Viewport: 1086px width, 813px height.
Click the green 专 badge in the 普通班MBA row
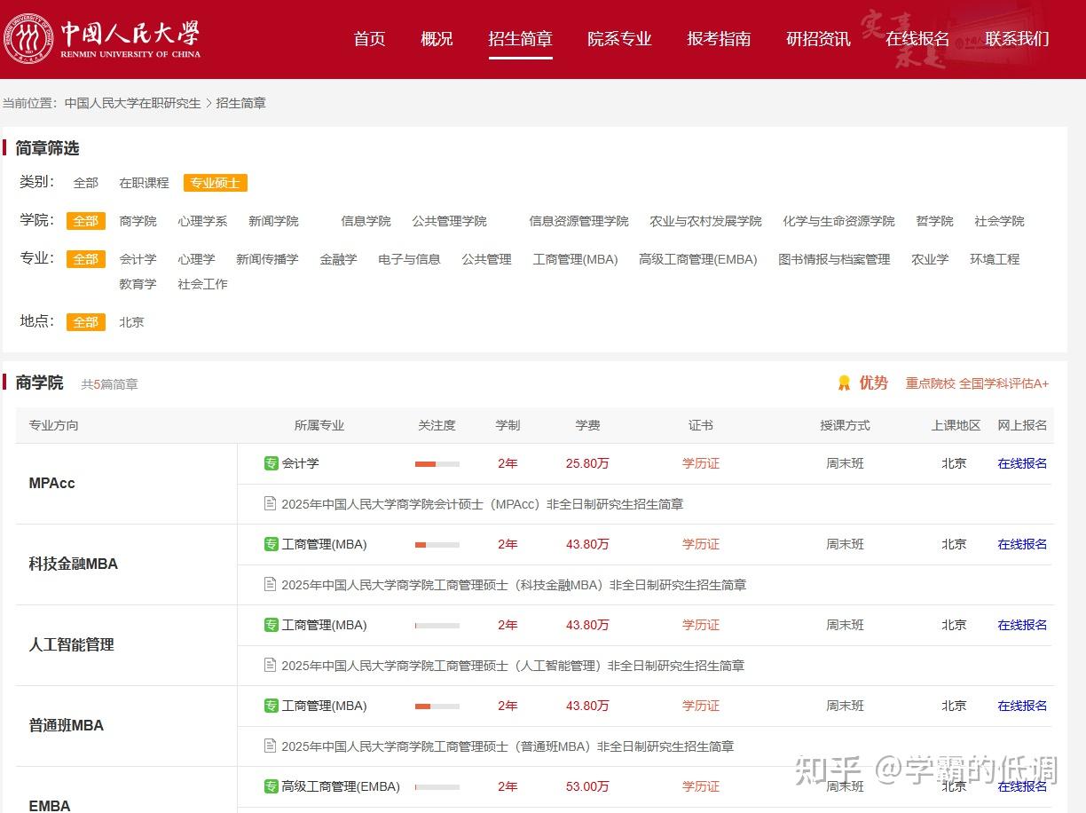(x=271, y=706)
